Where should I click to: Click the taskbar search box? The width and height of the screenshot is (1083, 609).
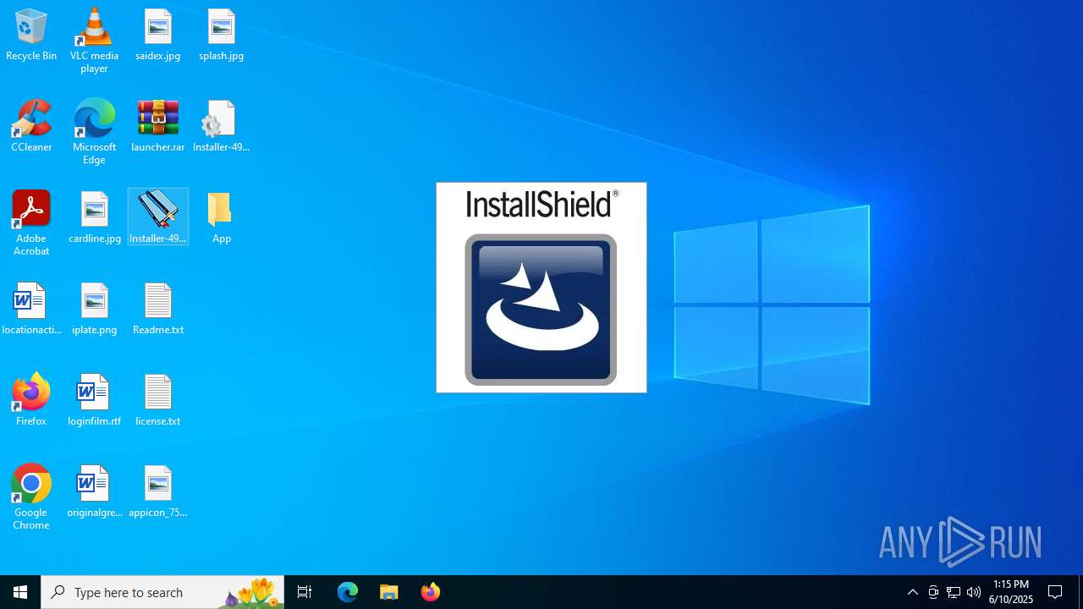coord(162,592)
